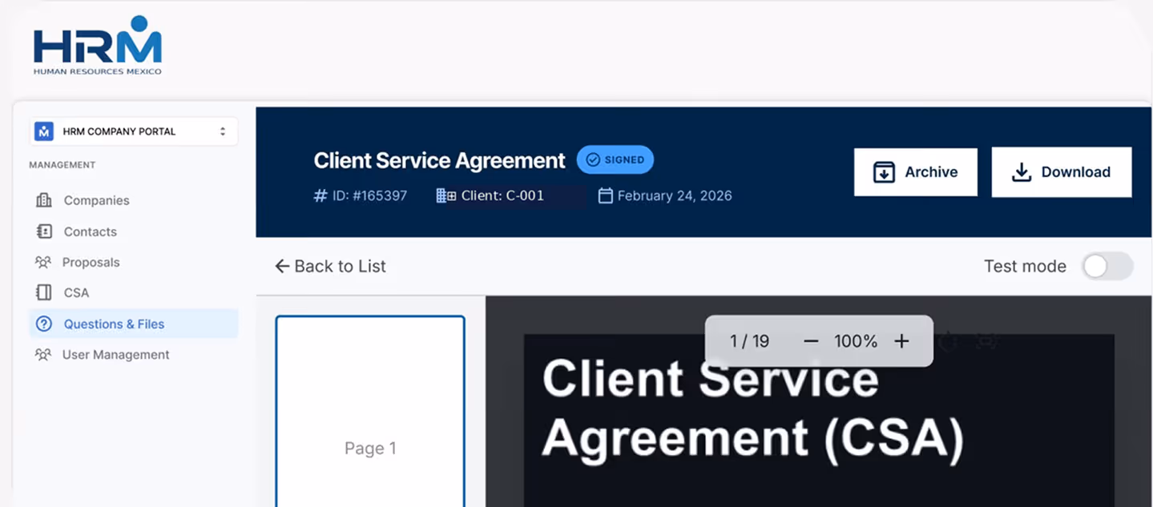Click the Questions & Files question-mark icon
The image size is (1153, 507).
click(x=44, y=324)
